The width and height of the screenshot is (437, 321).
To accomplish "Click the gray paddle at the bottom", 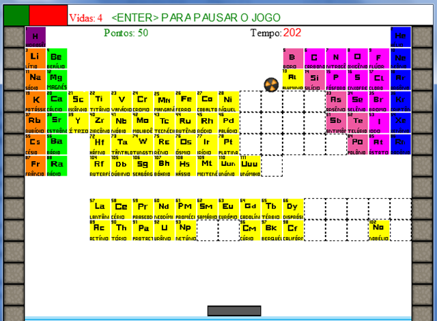I will point(234,311).
